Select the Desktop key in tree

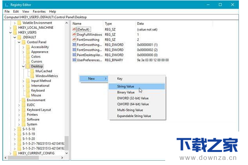point(37,66)
